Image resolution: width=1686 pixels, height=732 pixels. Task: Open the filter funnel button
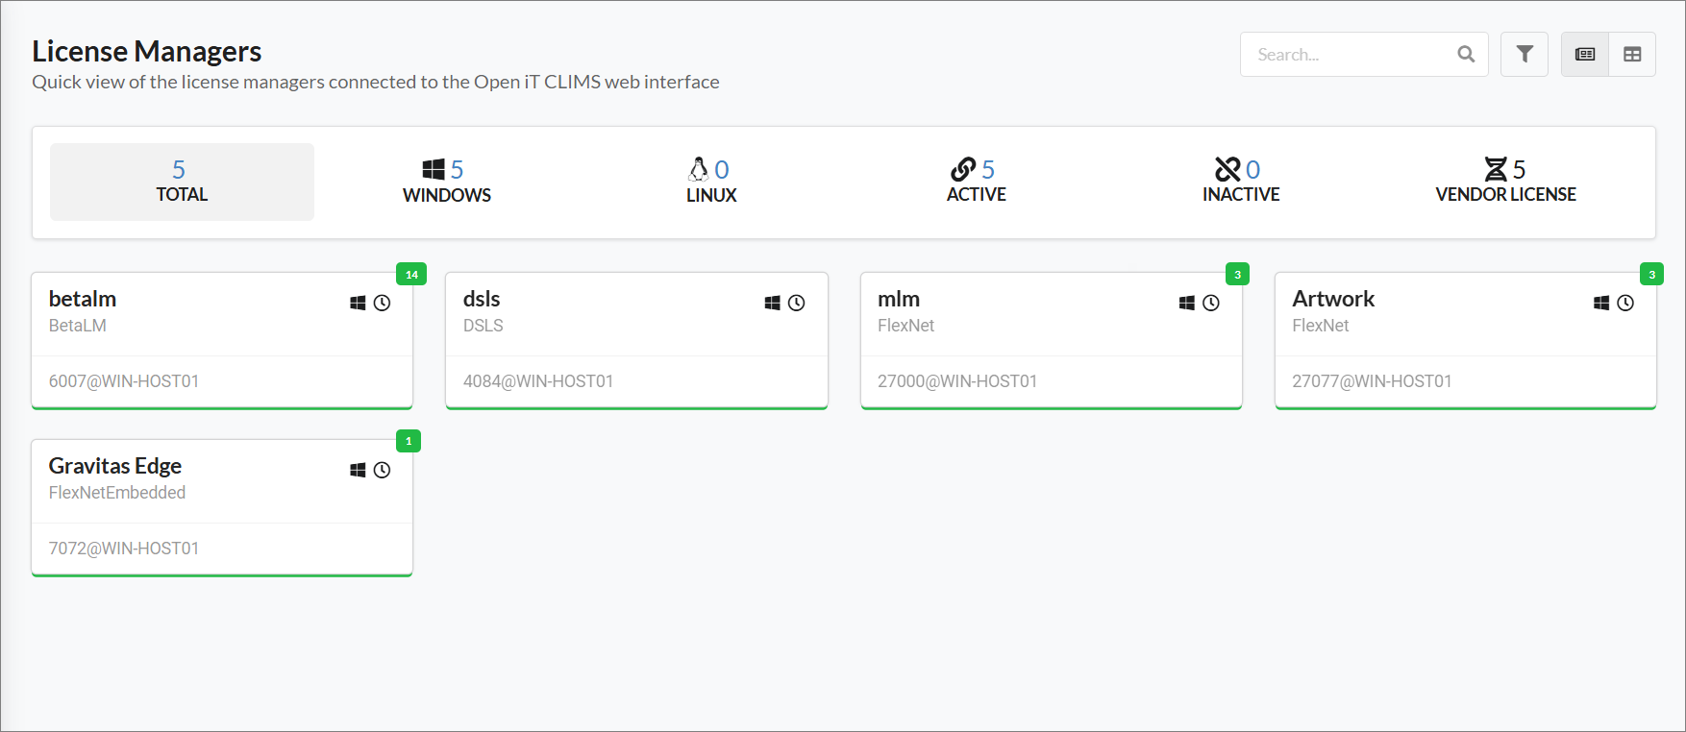pyautogui.click(x=1525, y=55)
